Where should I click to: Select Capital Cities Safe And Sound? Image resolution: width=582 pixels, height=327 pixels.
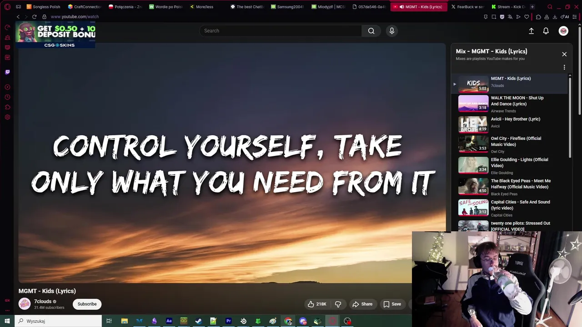click(x=509, y=208)
